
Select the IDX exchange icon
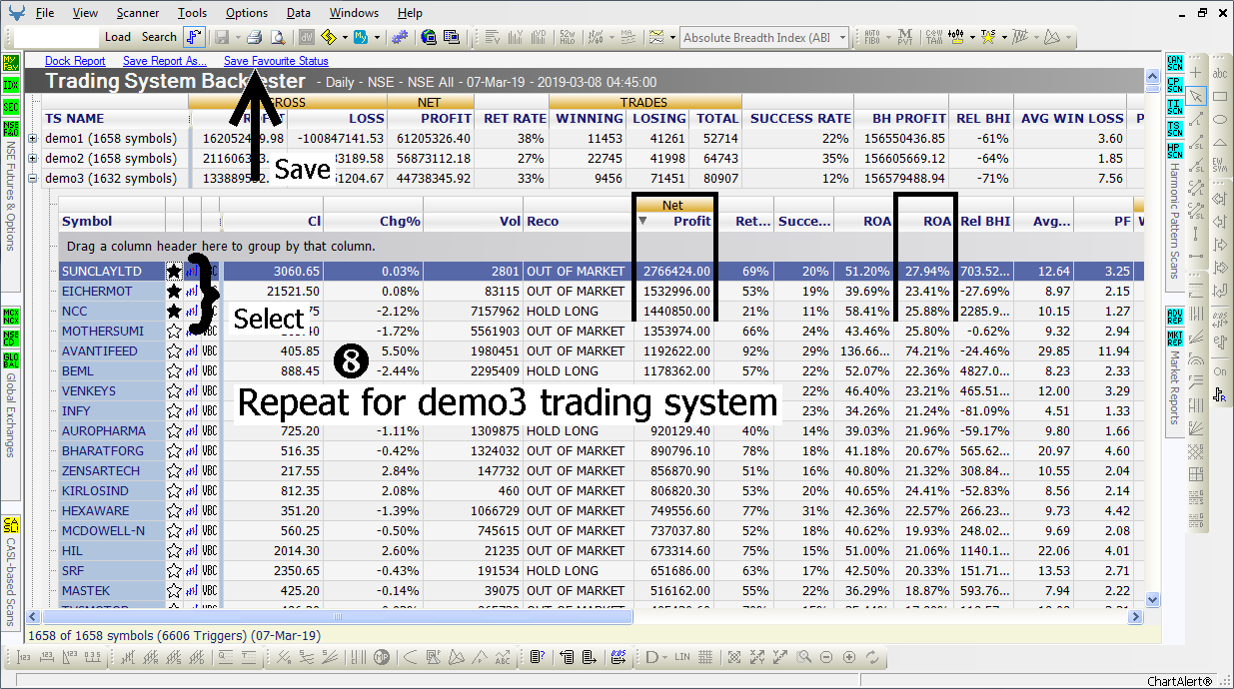(x=11, y=85)
